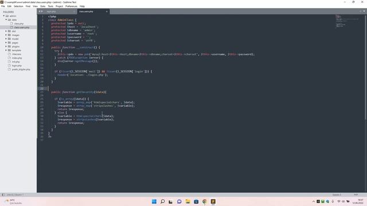Open the Selection menu

click(x=18, y=6)
